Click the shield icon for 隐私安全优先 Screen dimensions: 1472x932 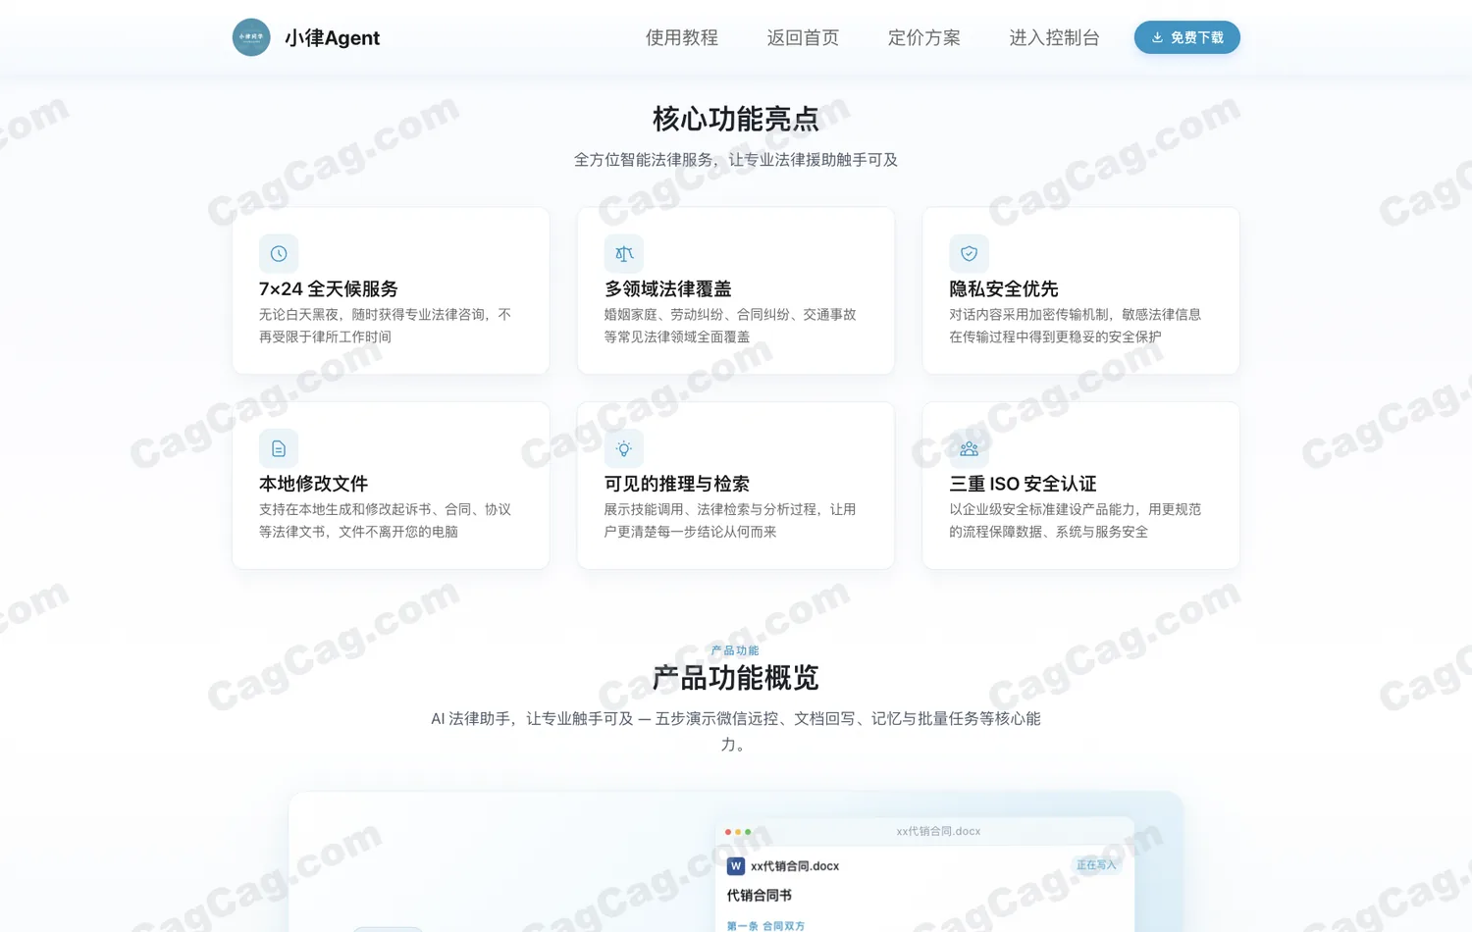[969, 253]
